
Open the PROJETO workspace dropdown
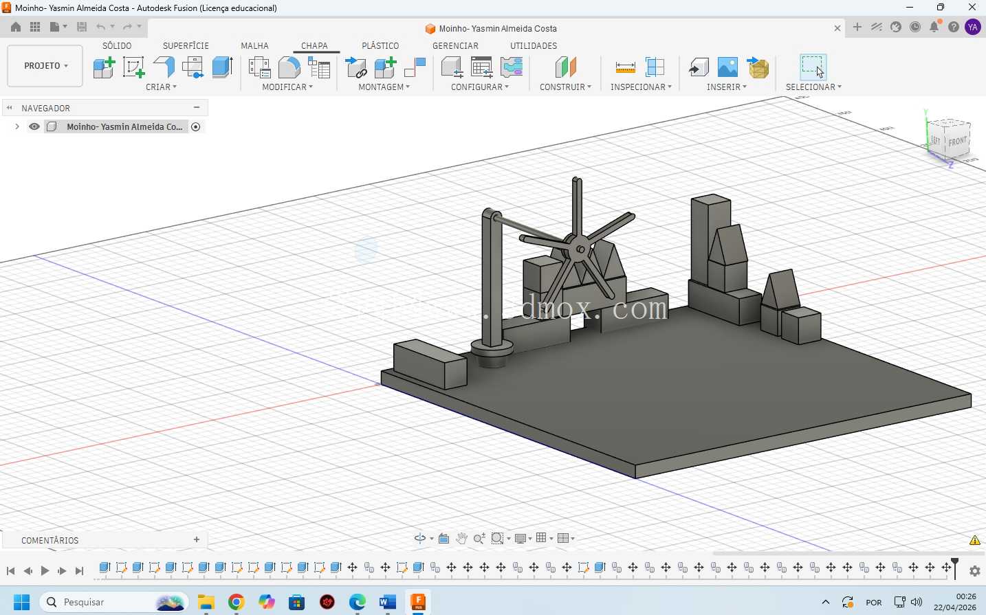click(x=45, y=66)
